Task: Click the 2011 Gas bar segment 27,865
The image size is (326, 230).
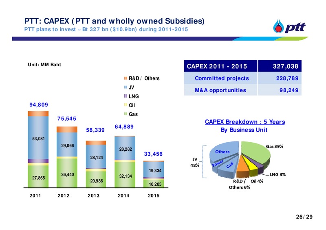Action: pyautogui.click(x=38, y=176)
